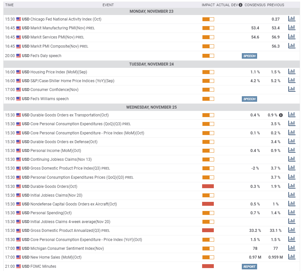Image resolution: width=303 pixels, height=271 pixels.
Task: Click SPEECH badge for Fed's Williams speech
Action: pos(249,99)
